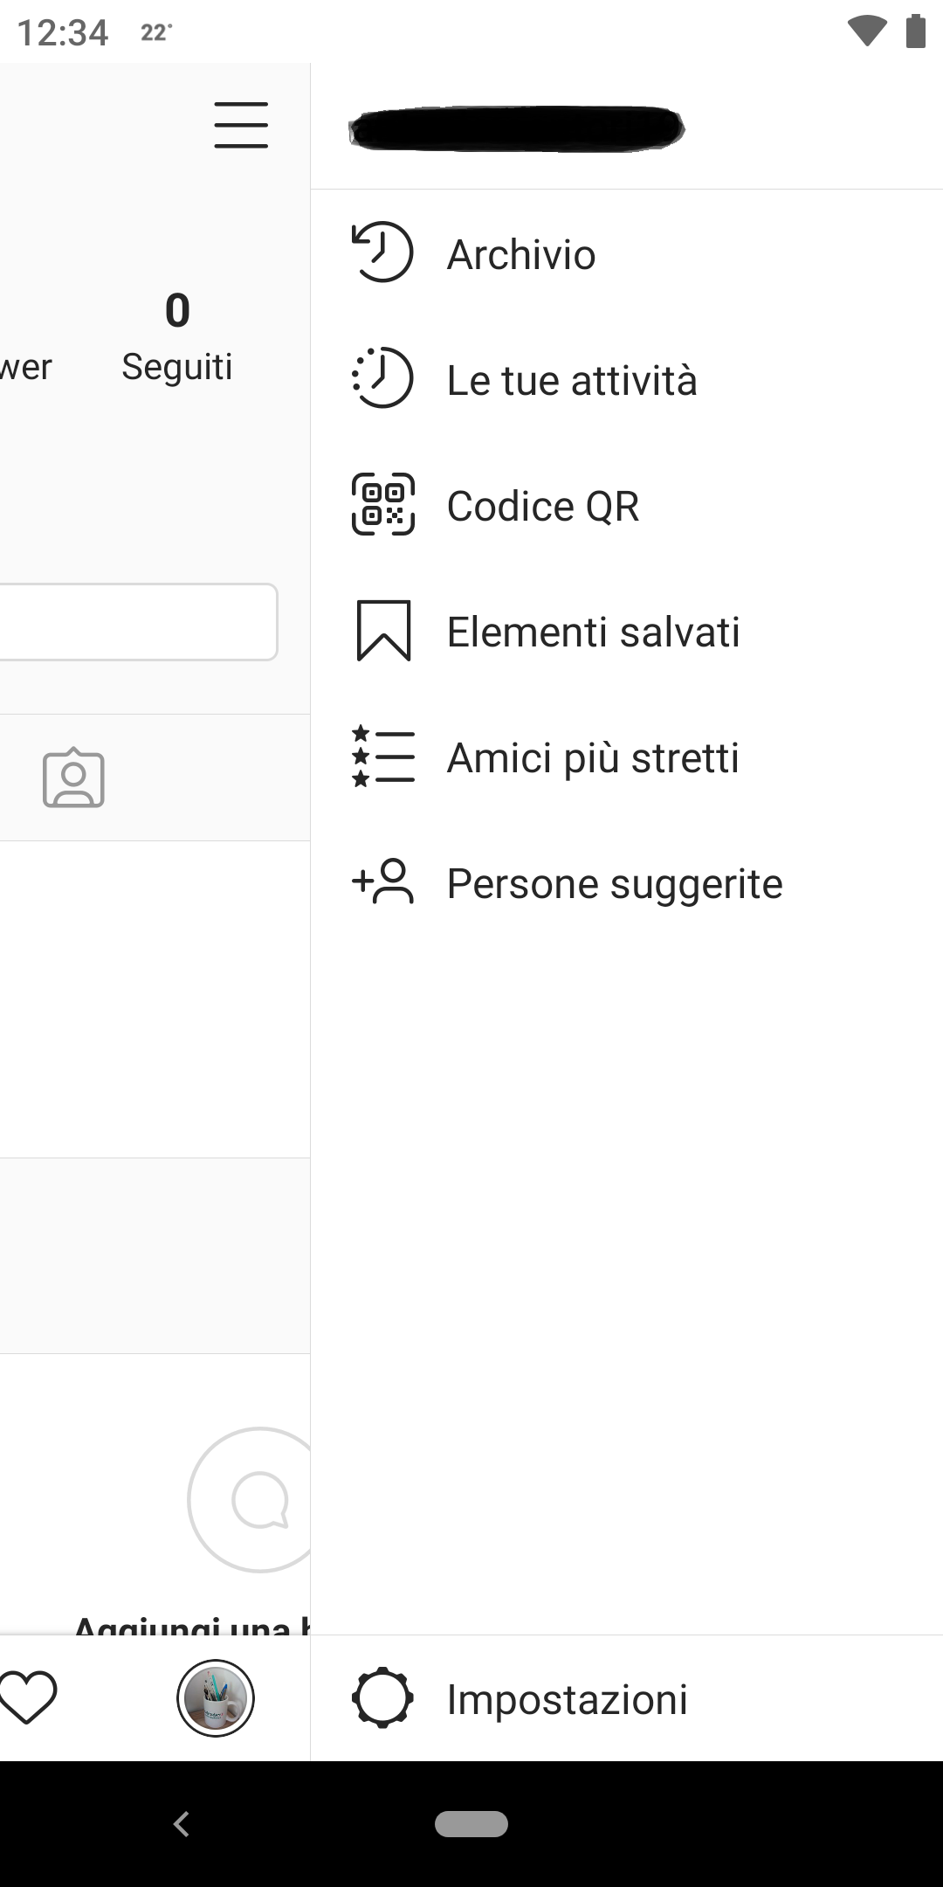
Task: Click the heart notifications icon
Action: tap(29, 1698)
